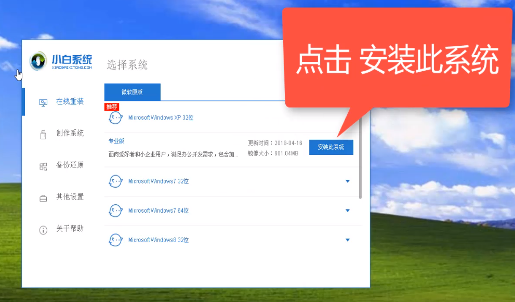
Task: Click the Windows icon beside Microsoft Windows8 32位
Action: point(116,240)
